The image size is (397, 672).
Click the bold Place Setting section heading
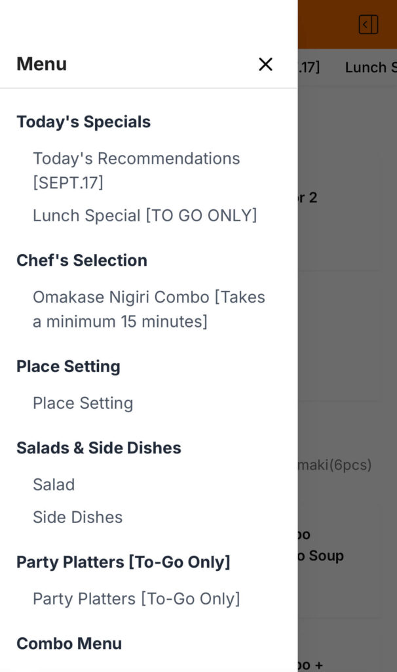(68, 366)
